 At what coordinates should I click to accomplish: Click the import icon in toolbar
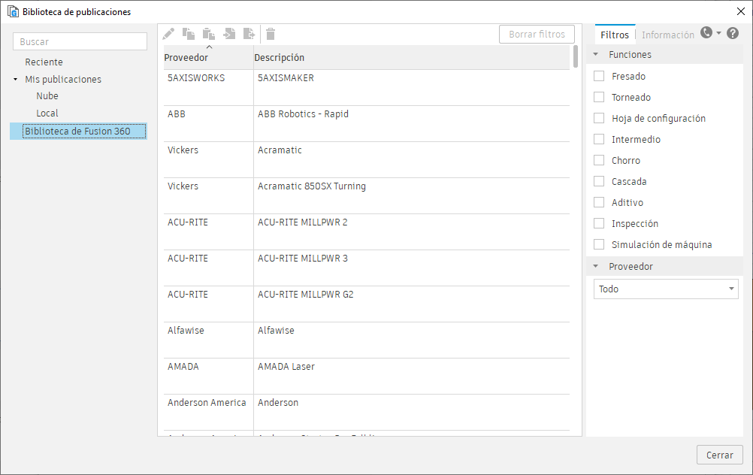point(229,34)
